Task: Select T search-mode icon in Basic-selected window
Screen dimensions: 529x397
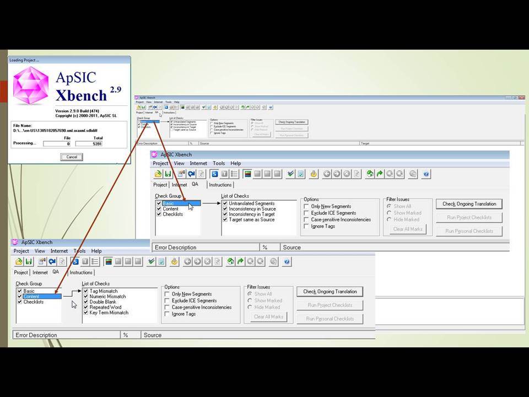Action: click(224, 174)
